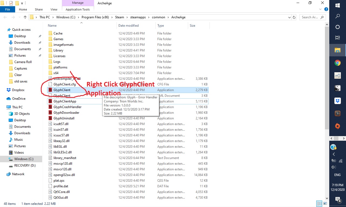Click the Properties icon in the title bar toolbar
This screenshot has width=346, height=207.
pyautogui.click(x=11, y=3)
